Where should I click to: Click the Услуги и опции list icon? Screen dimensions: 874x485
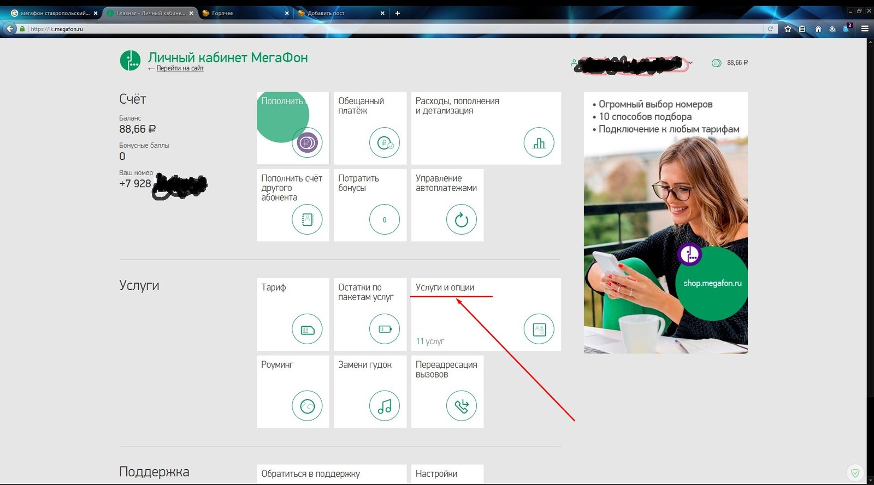(x=539, y=329)
